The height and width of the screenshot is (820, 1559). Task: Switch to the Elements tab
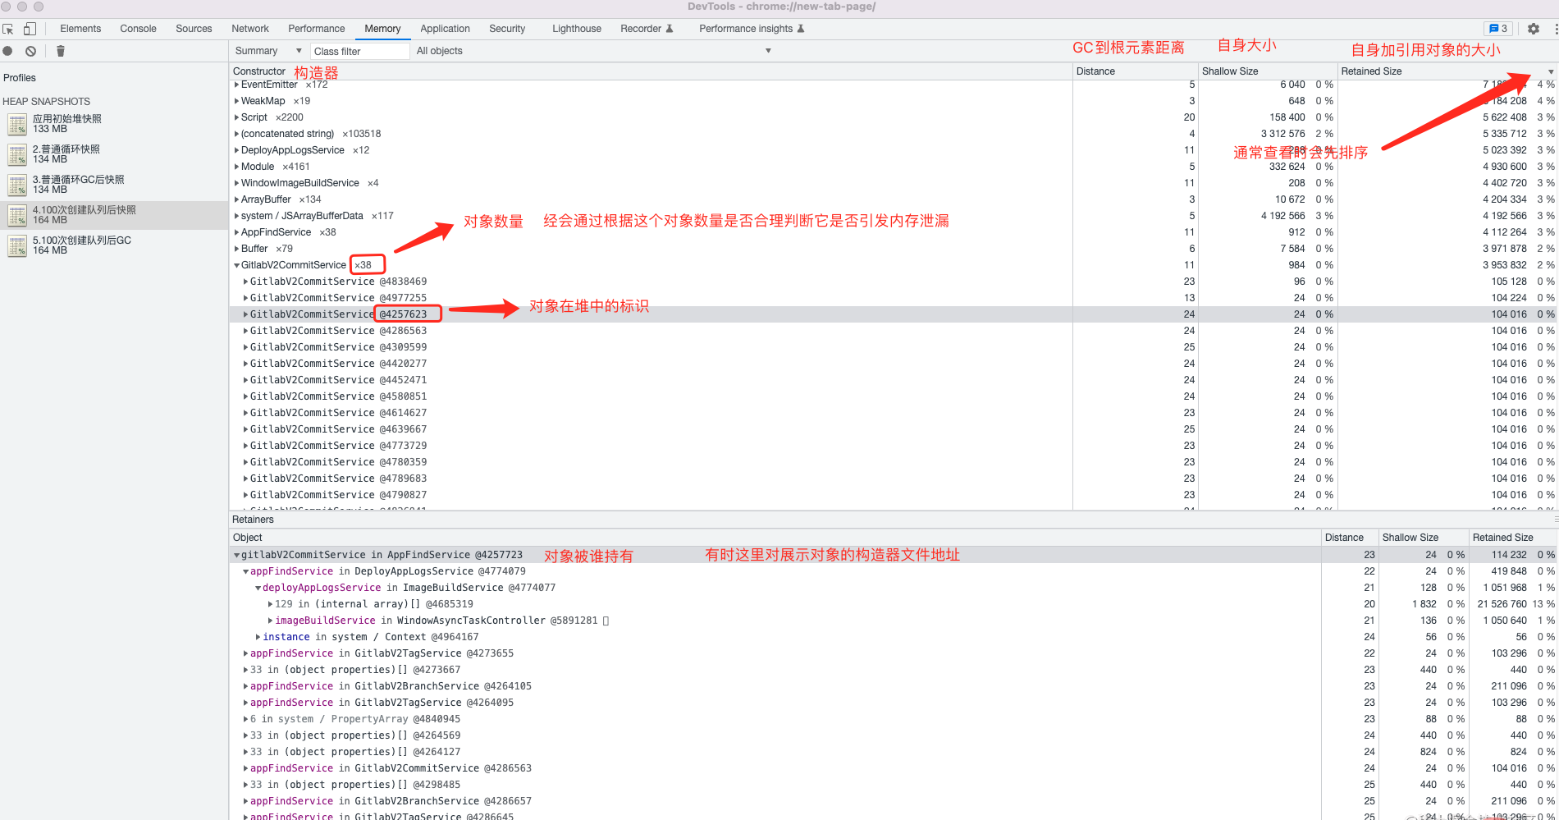80,29
